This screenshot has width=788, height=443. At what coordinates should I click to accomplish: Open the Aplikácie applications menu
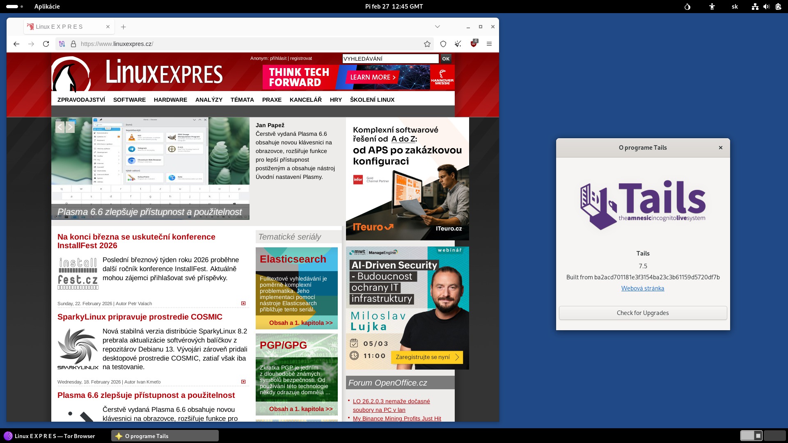coord(47,7)
